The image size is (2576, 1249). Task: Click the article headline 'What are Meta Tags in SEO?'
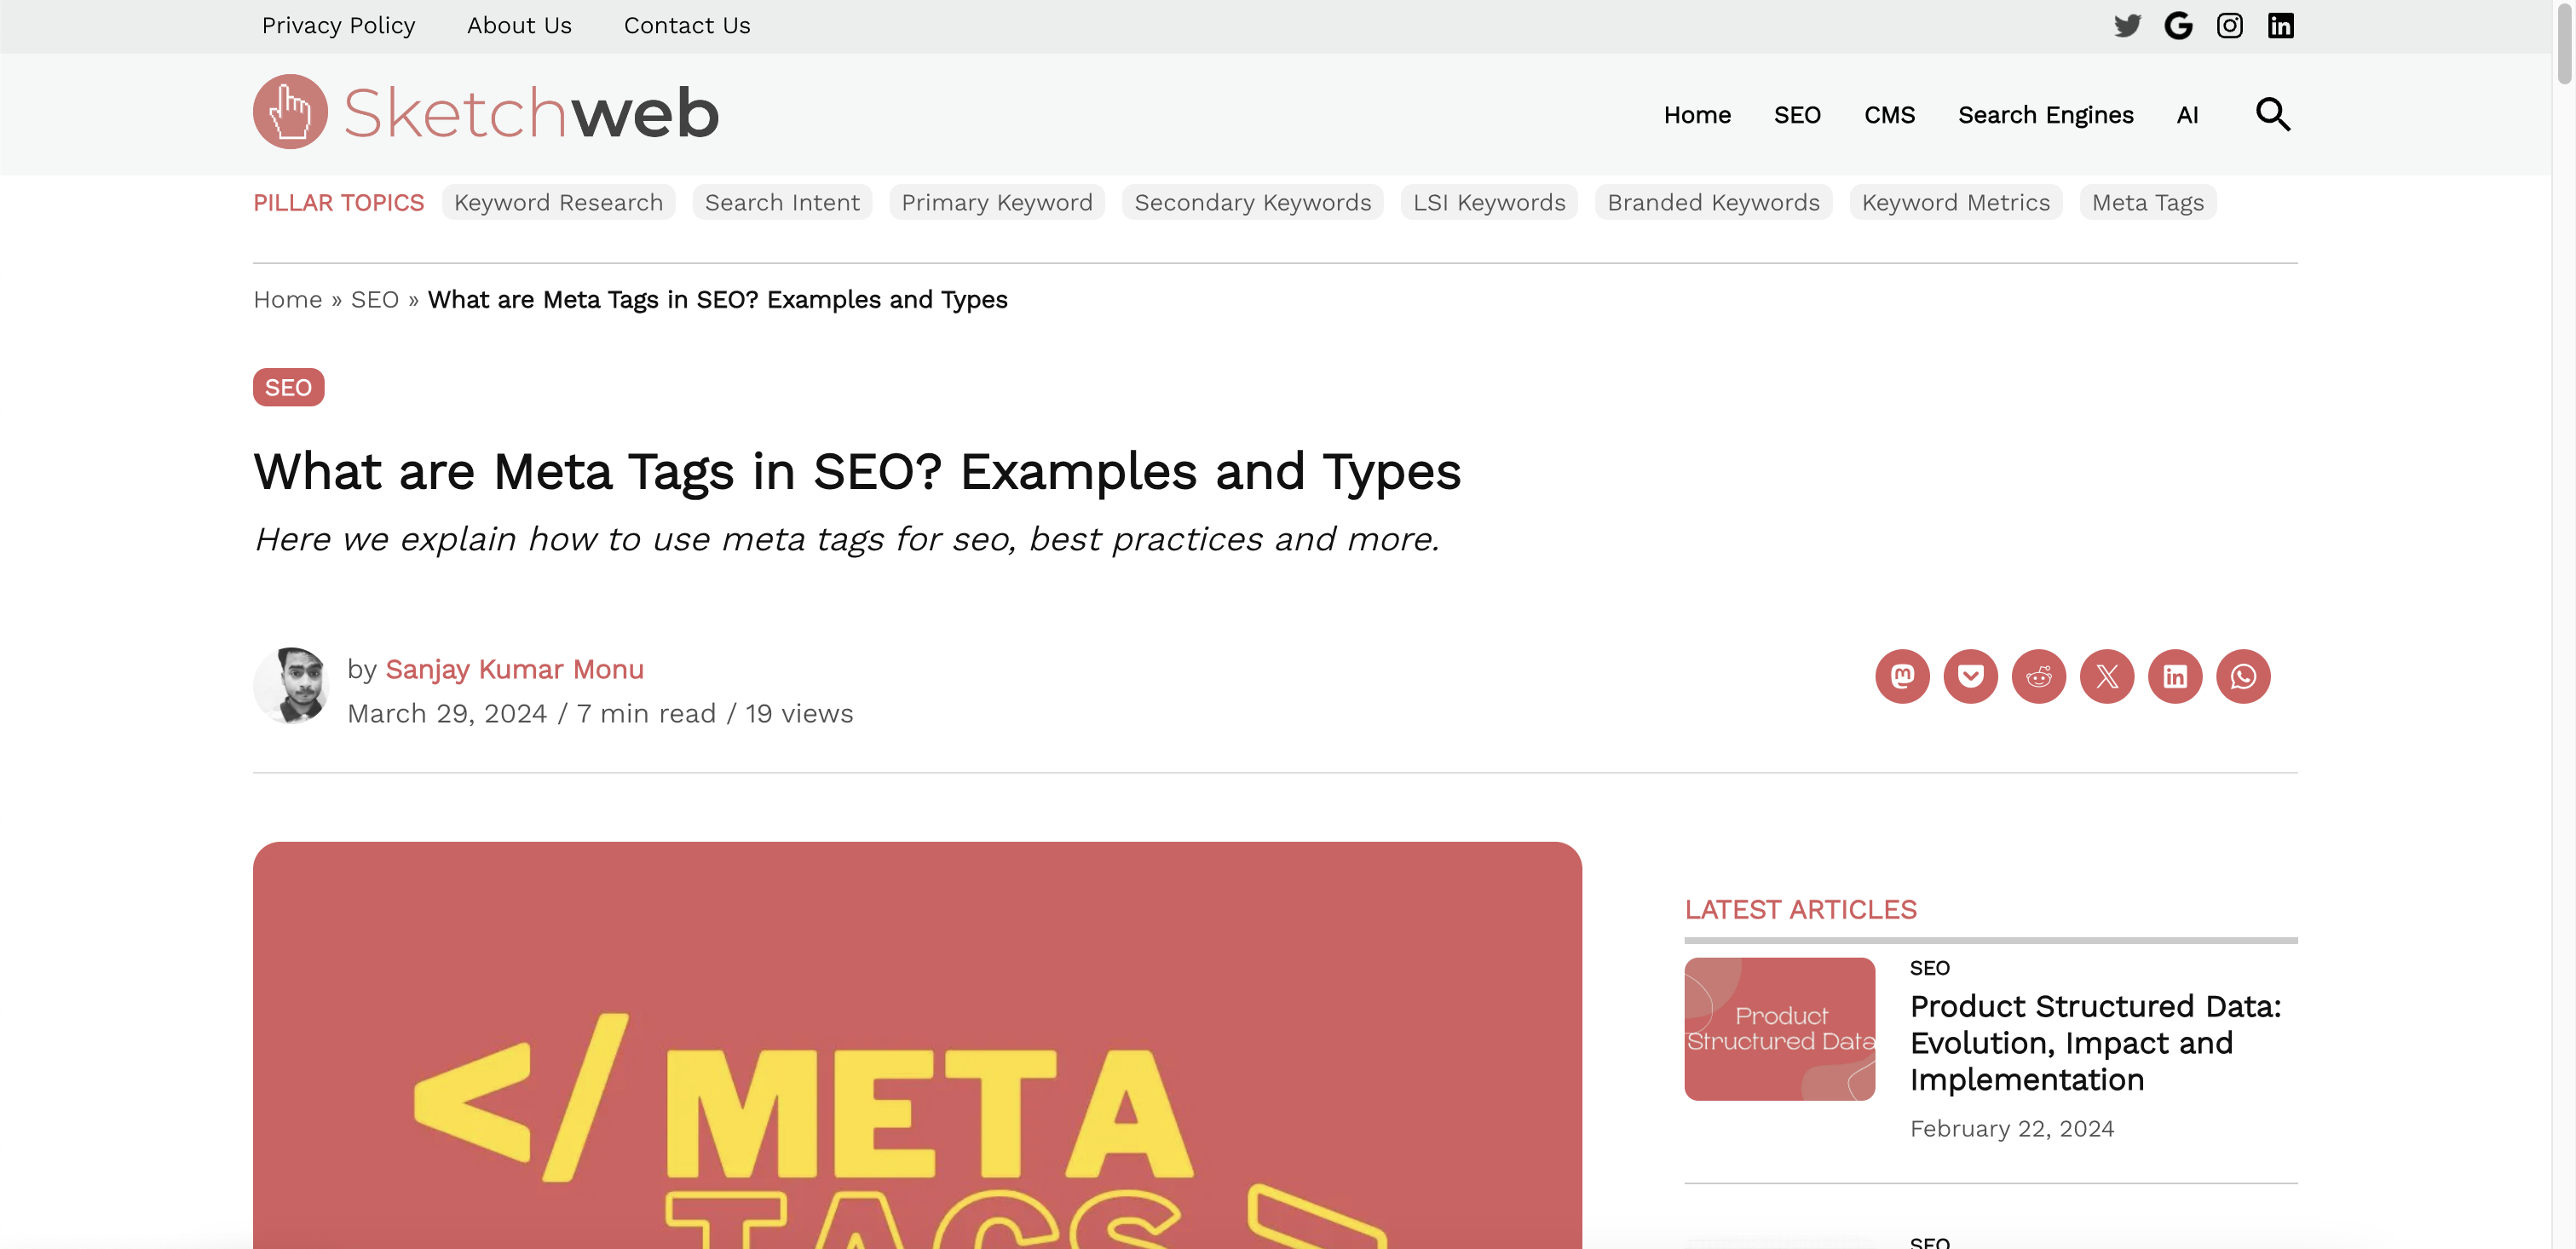click(x=597, y=472)
